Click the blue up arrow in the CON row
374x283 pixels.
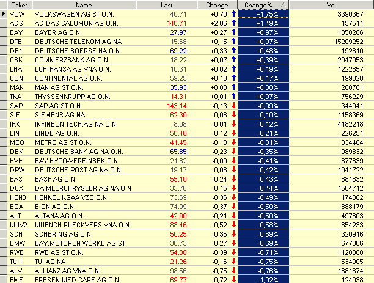click(x=233, y=78)
